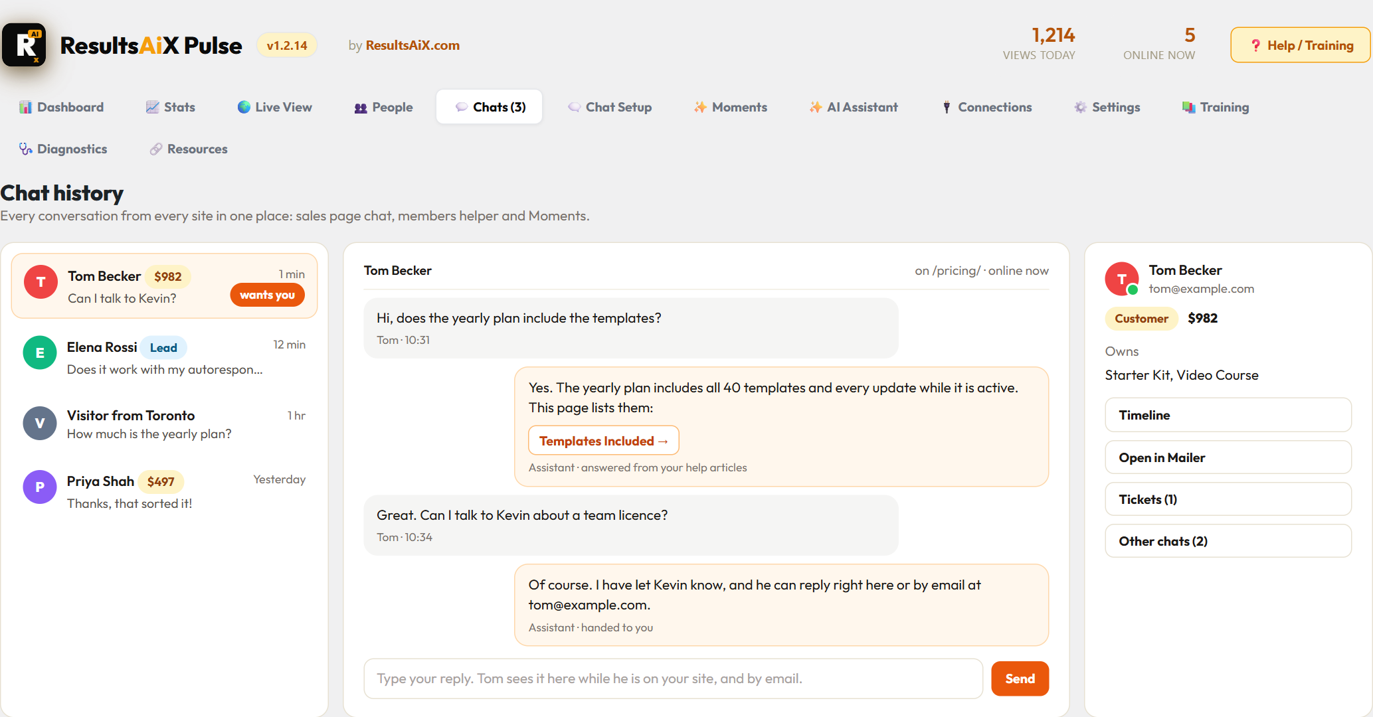
Task: Click the Help / Training button
Action: [x=1300, y=45]
